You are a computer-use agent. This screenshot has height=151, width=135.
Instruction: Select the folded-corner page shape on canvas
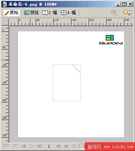tap(67, 83)
